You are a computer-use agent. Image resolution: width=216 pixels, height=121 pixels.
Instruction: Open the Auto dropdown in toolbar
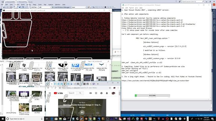[x=79, y=7]
